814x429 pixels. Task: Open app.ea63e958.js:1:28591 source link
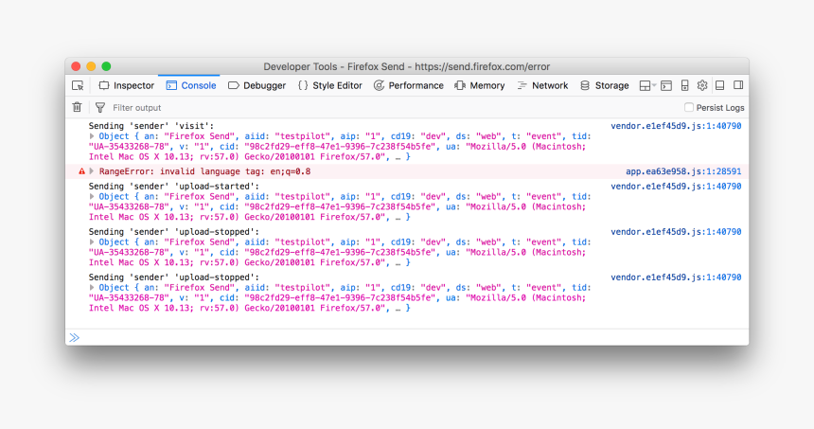[x=683, y=171]
